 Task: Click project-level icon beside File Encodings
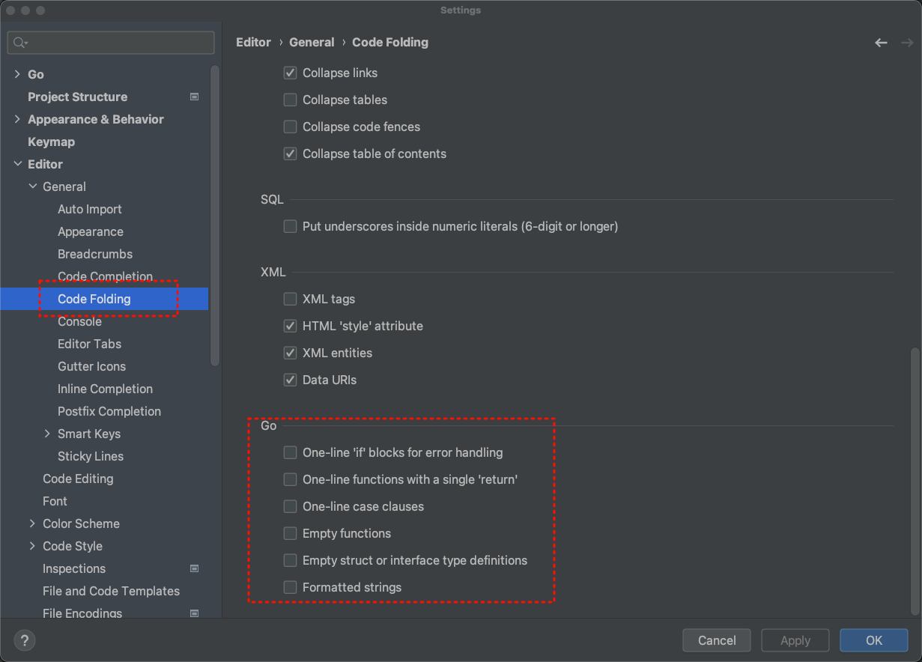pyautogui.click(x=195, y=613)
